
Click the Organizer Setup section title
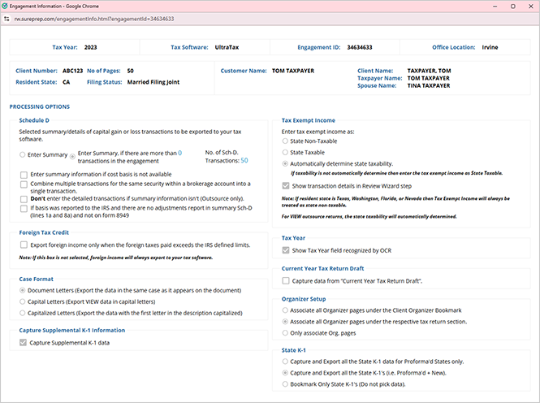(304, 299)
